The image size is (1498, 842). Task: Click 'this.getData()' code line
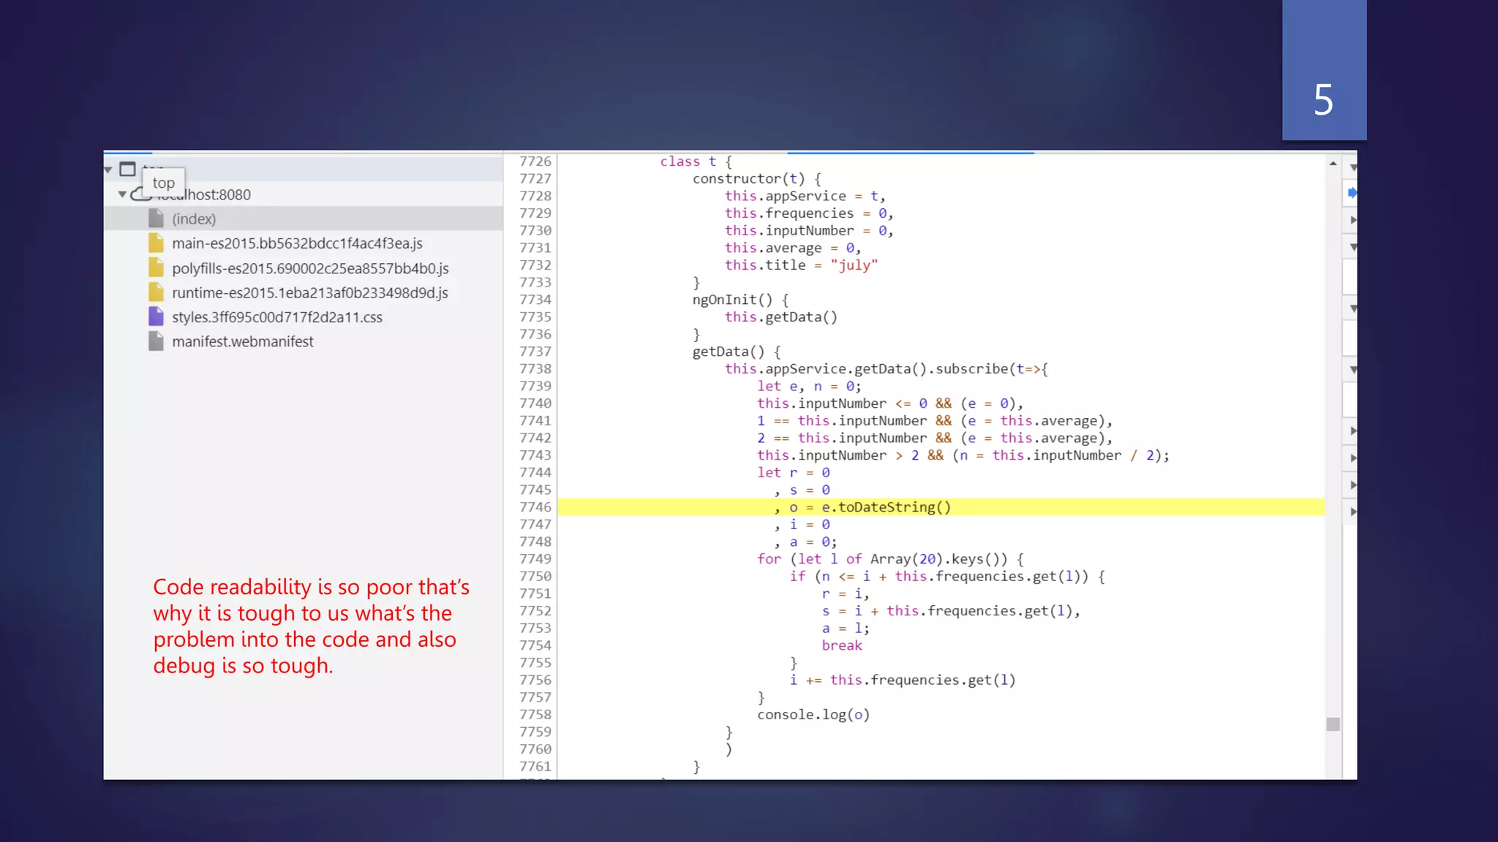780,317
